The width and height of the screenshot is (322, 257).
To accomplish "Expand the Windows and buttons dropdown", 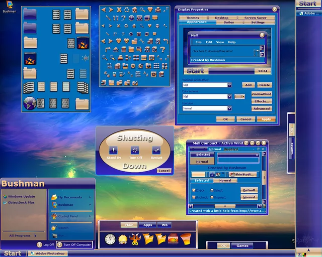I will pyautogui.click(x=229, y=85).
